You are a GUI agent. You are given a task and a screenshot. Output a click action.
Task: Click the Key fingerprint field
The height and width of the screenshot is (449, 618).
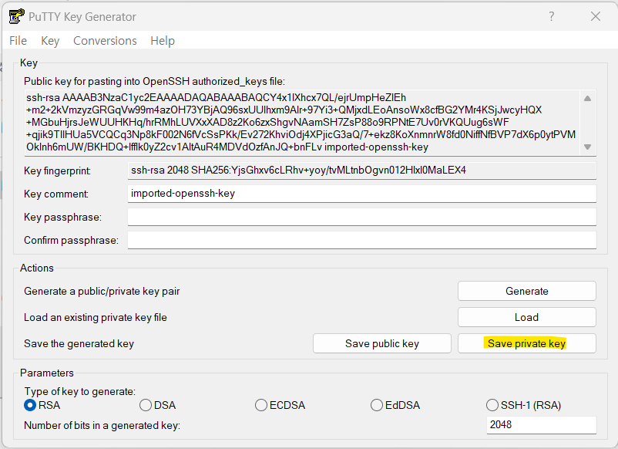(x=362, y=170)
